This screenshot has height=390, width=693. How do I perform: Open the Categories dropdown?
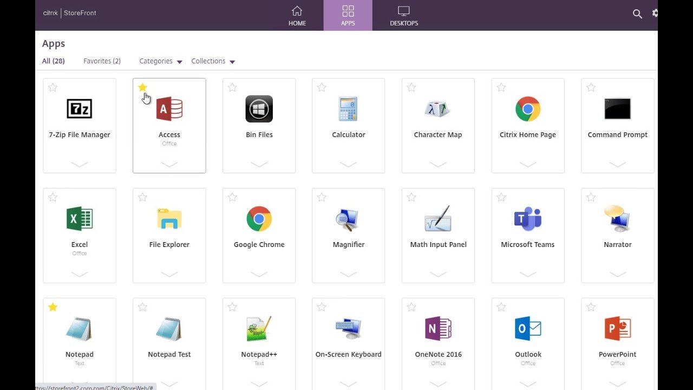[161, 61]
